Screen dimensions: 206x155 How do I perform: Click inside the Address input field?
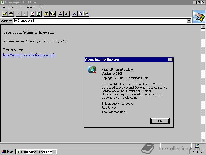[100, 21]
